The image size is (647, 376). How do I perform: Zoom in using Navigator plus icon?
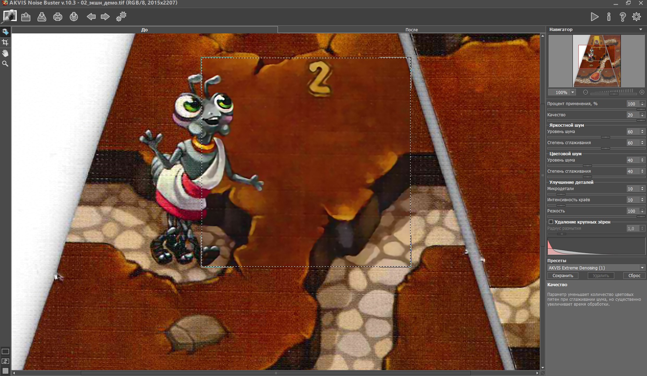tap(642, 92)
